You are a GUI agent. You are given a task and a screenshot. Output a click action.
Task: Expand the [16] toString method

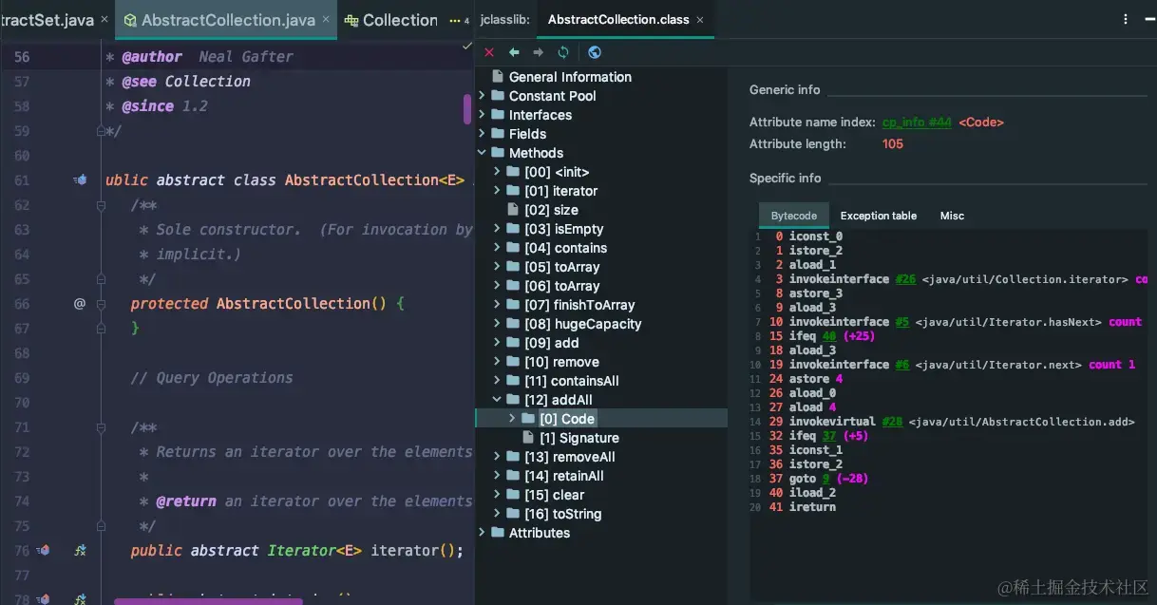coord(498,514)
